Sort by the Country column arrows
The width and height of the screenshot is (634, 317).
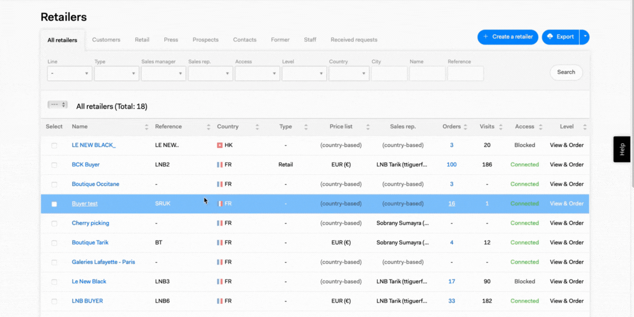tap(257, 127)
